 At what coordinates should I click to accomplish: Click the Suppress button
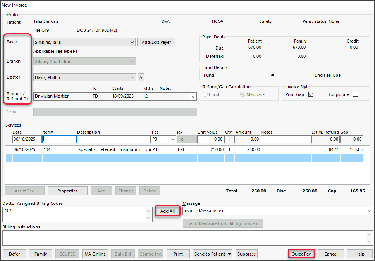click(x=246, y=254)
